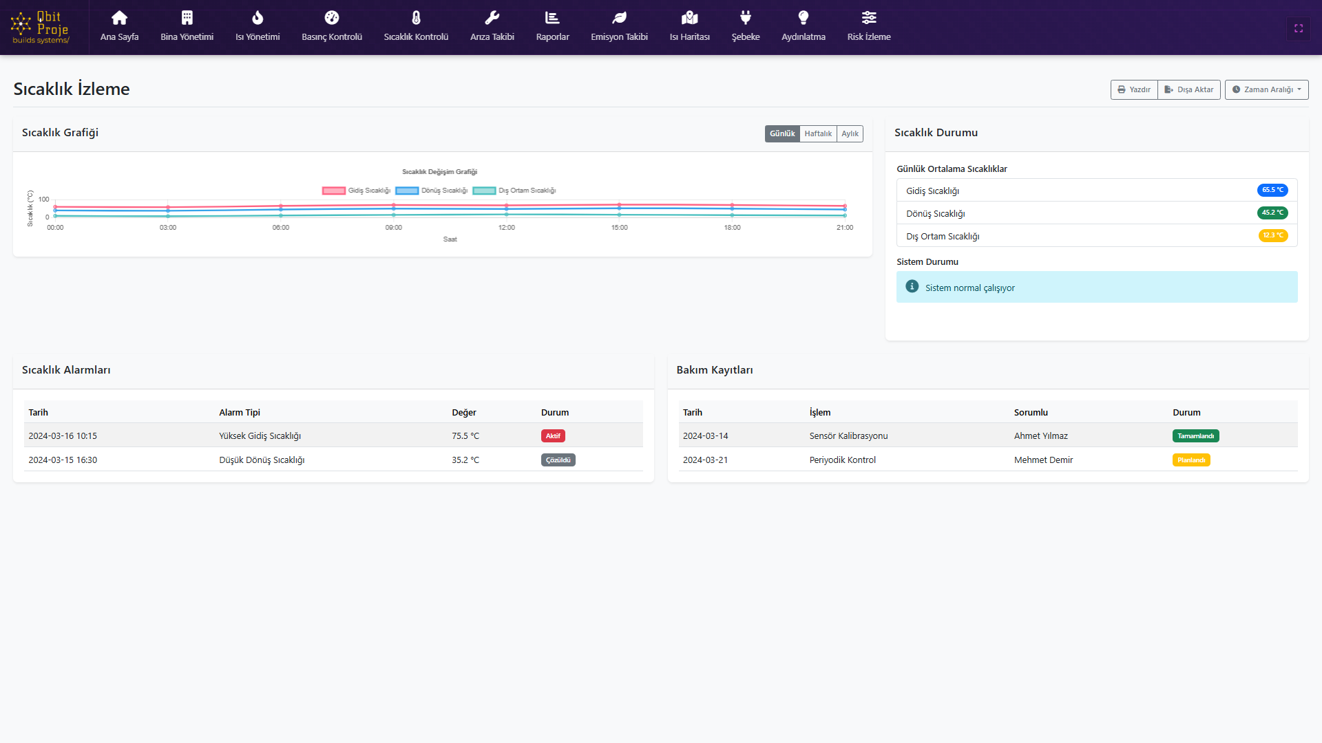
Task: Open Şebeke plug icon
Action: 745,18
